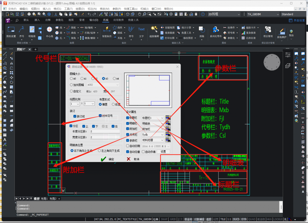This screenshot has width=308, height=223.
Task: Enable the 自动日期 checkbox
Action: click(128, 146)
